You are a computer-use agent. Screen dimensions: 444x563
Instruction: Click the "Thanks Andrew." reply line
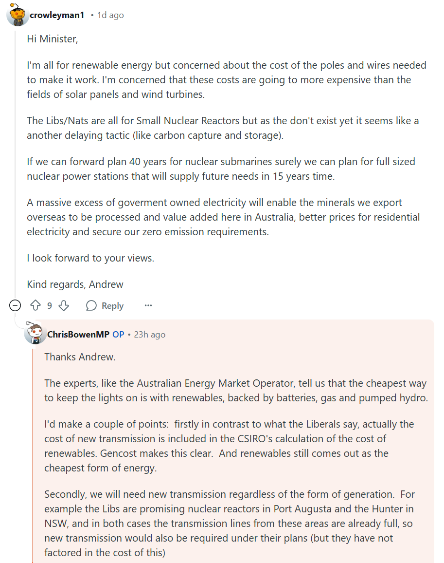(80, 357)
